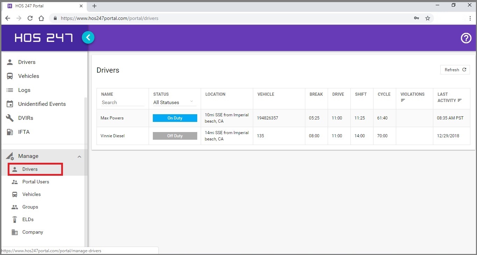The width and height of the screenshot is (477, 255).
Task: Click the Off Duty status badge
Action: pyautogui.click(x=175, y=136)
